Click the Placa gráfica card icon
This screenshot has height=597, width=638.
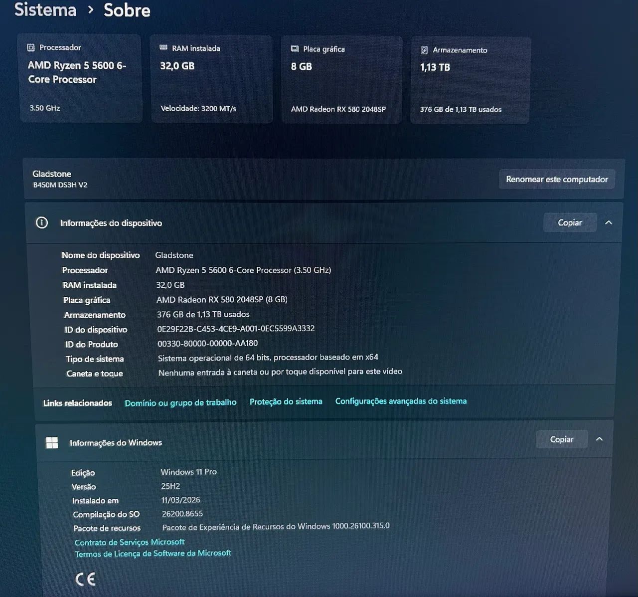coord(295,49)
